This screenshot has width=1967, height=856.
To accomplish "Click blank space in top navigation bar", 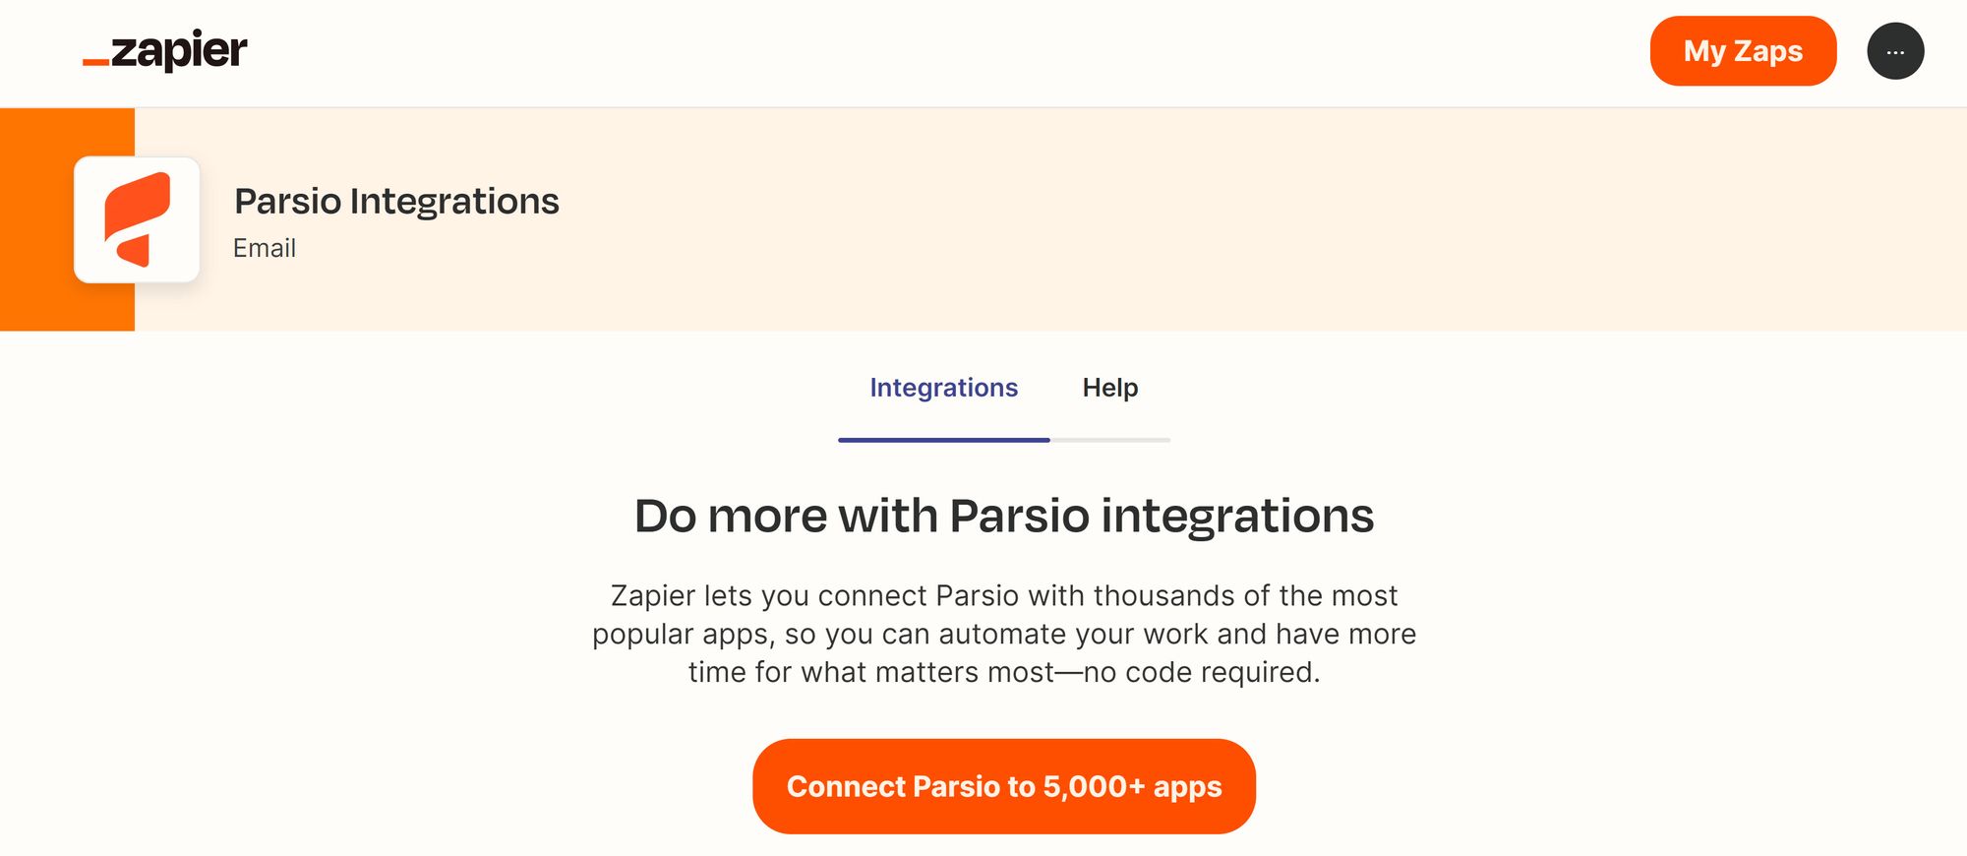I will tap(885, 51).
